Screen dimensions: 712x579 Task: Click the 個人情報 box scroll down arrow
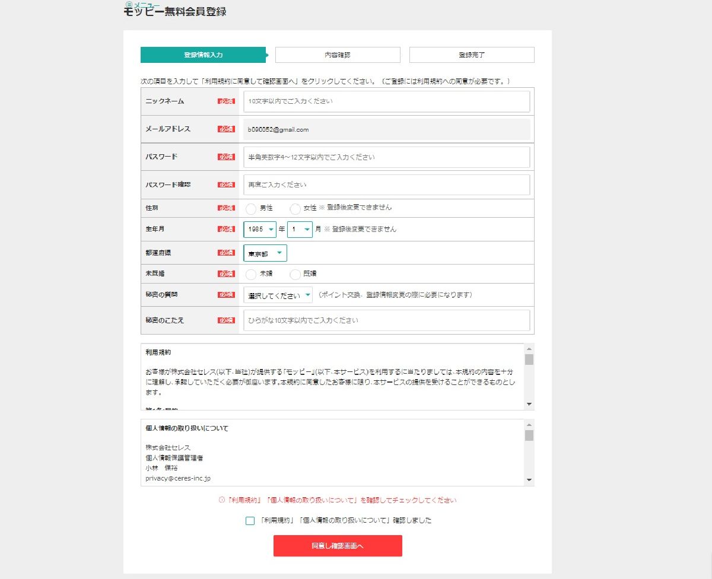[x=529, y=481]
